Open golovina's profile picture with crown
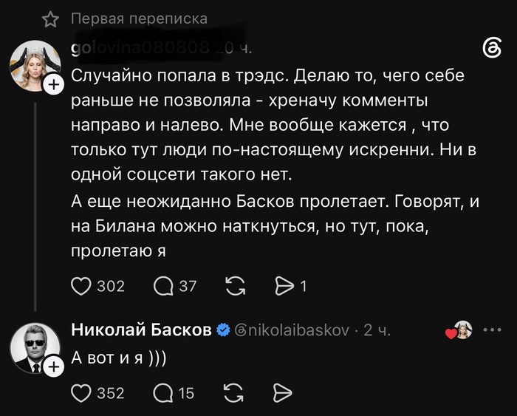Screen dimensions: 517x416 click(x=35, y=65)
